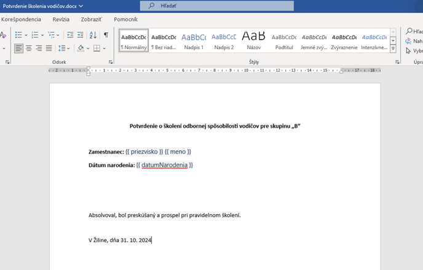Click the Hľadať search box

tap(217, 6)
